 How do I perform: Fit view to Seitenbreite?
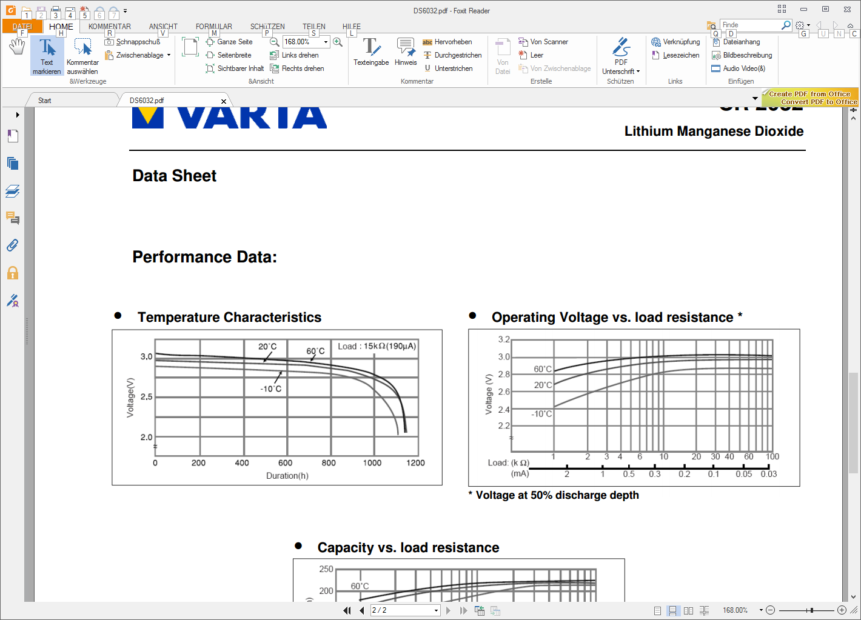[229, 55]
